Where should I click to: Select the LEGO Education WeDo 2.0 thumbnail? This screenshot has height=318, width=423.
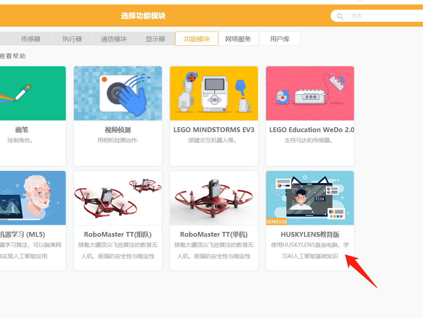click(x=310, y=93)
